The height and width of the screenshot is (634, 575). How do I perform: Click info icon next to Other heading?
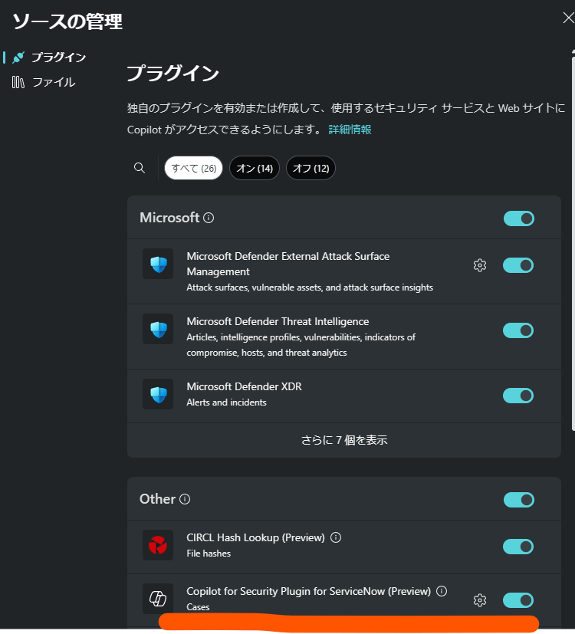[x=185, y=499]
